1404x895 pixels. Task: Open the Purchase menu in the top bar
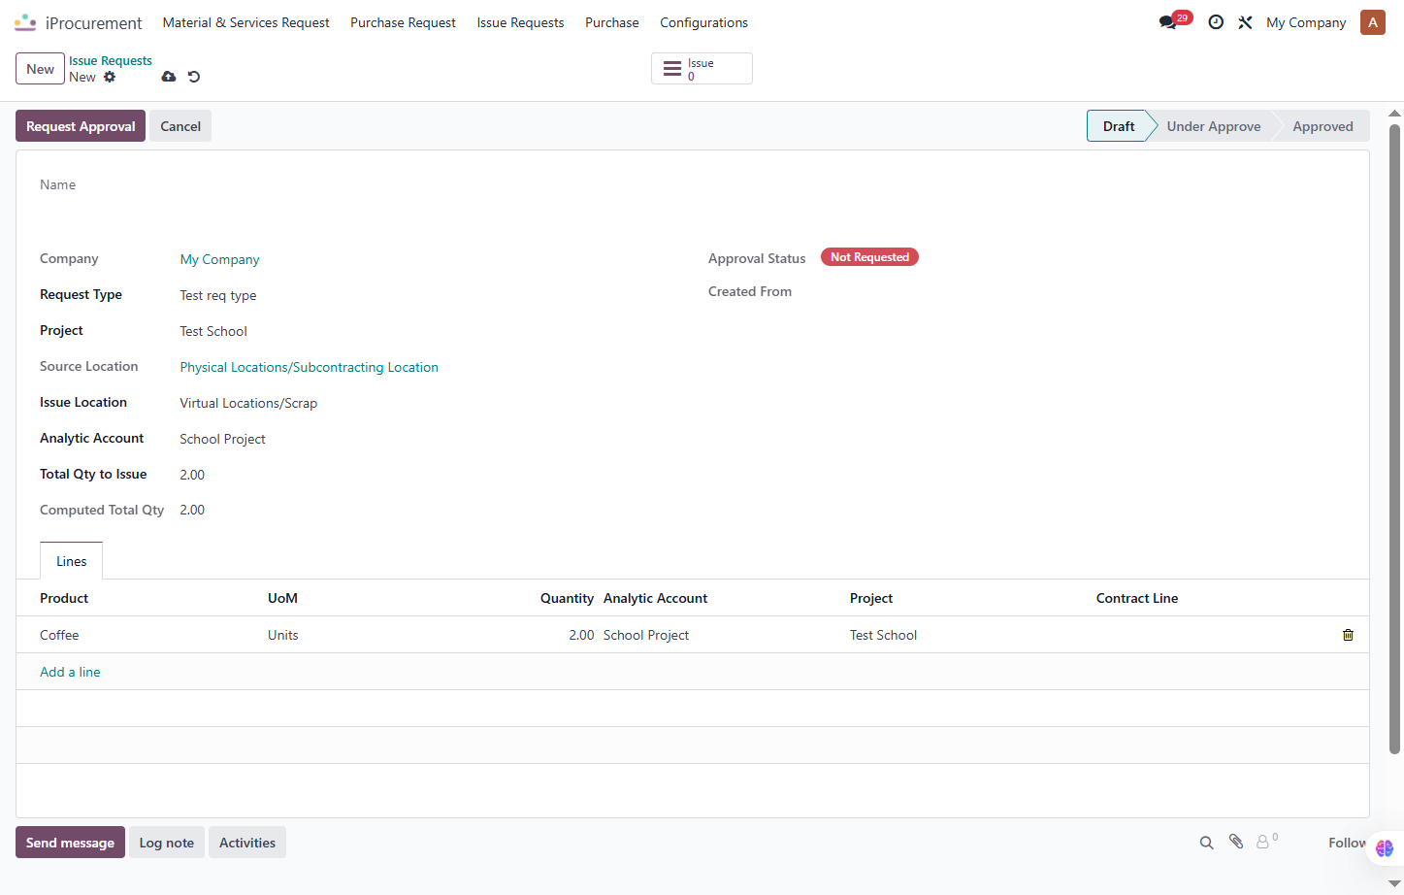click(612, 22)
